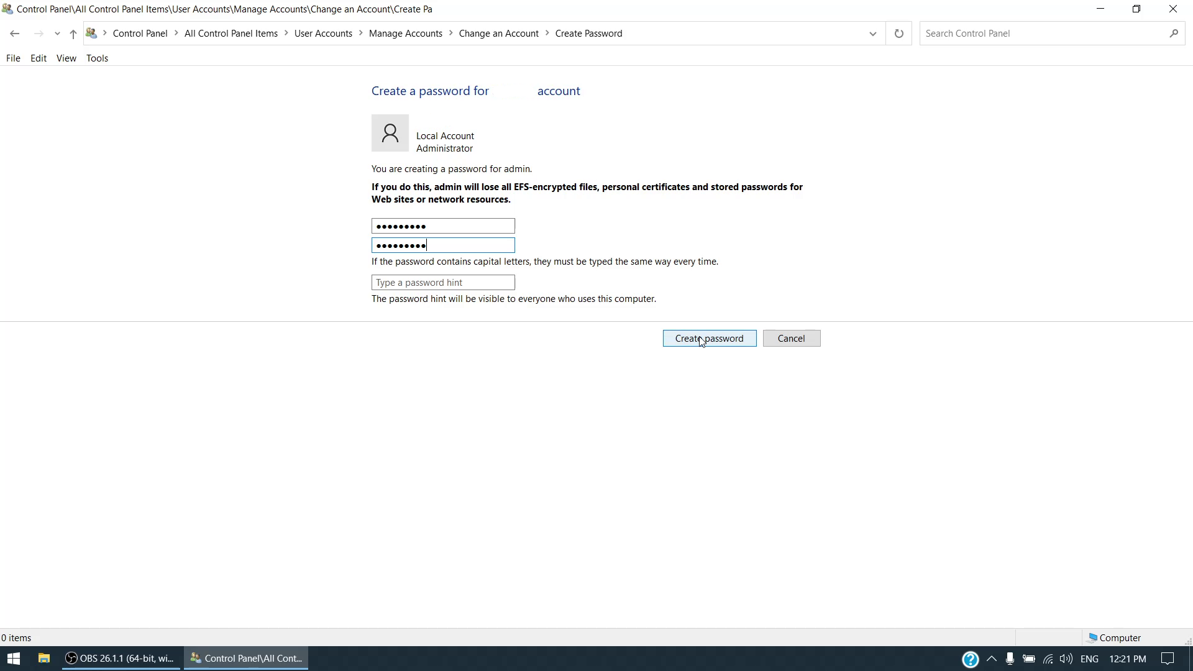
Task: Click the user account avatar picture
Action: tap(390, 133)
